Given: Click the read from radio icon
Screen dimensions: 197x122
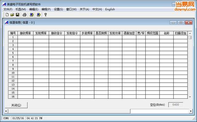Looking at the screenshot, I should pyautogui.click(x=32, y=15).
